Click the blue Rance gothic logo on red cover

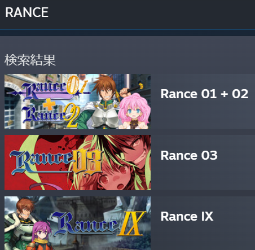pos(41,162)
